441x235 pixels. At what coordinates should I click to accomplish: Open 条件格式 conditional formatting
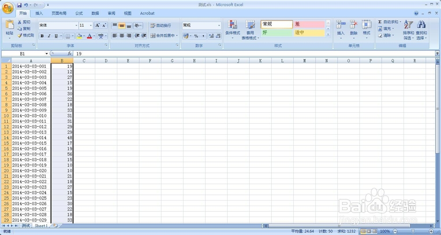click(232, 30)
